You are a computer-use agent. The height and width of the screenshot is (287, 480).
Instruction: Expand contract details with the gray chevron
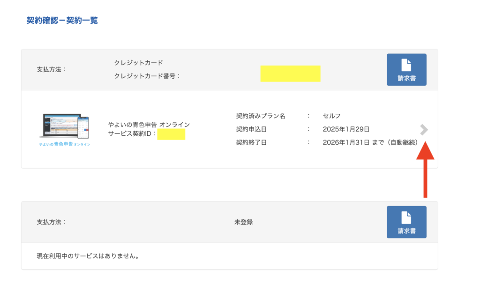(424, 130)
